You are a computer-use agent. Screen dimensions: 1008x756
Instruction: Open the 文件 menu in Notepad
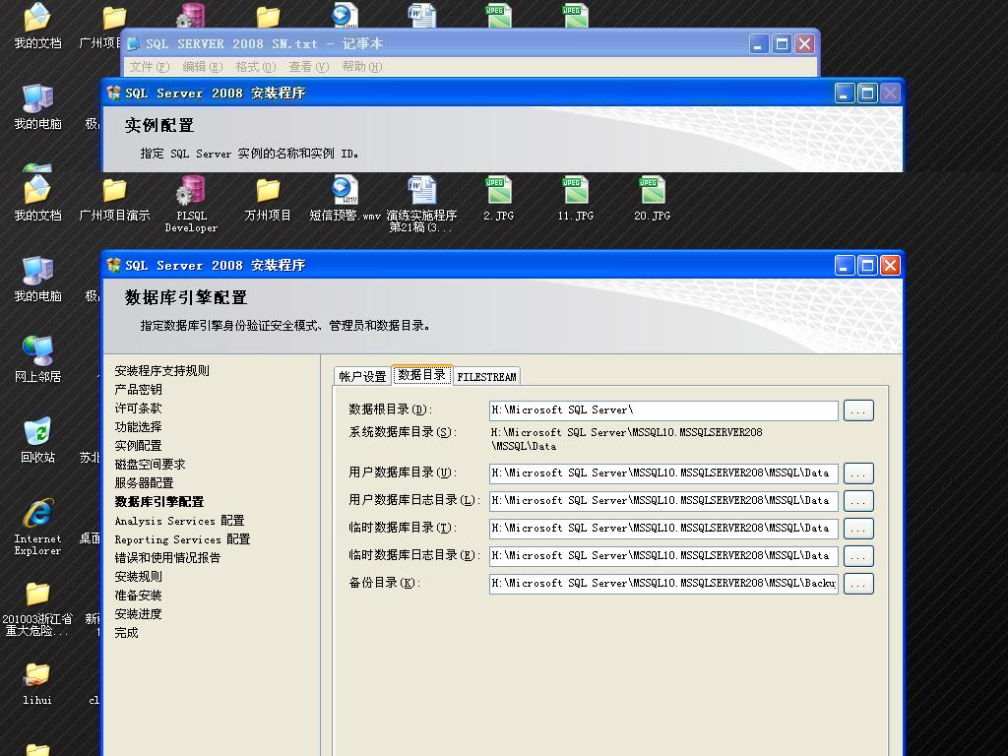point(149,67)
